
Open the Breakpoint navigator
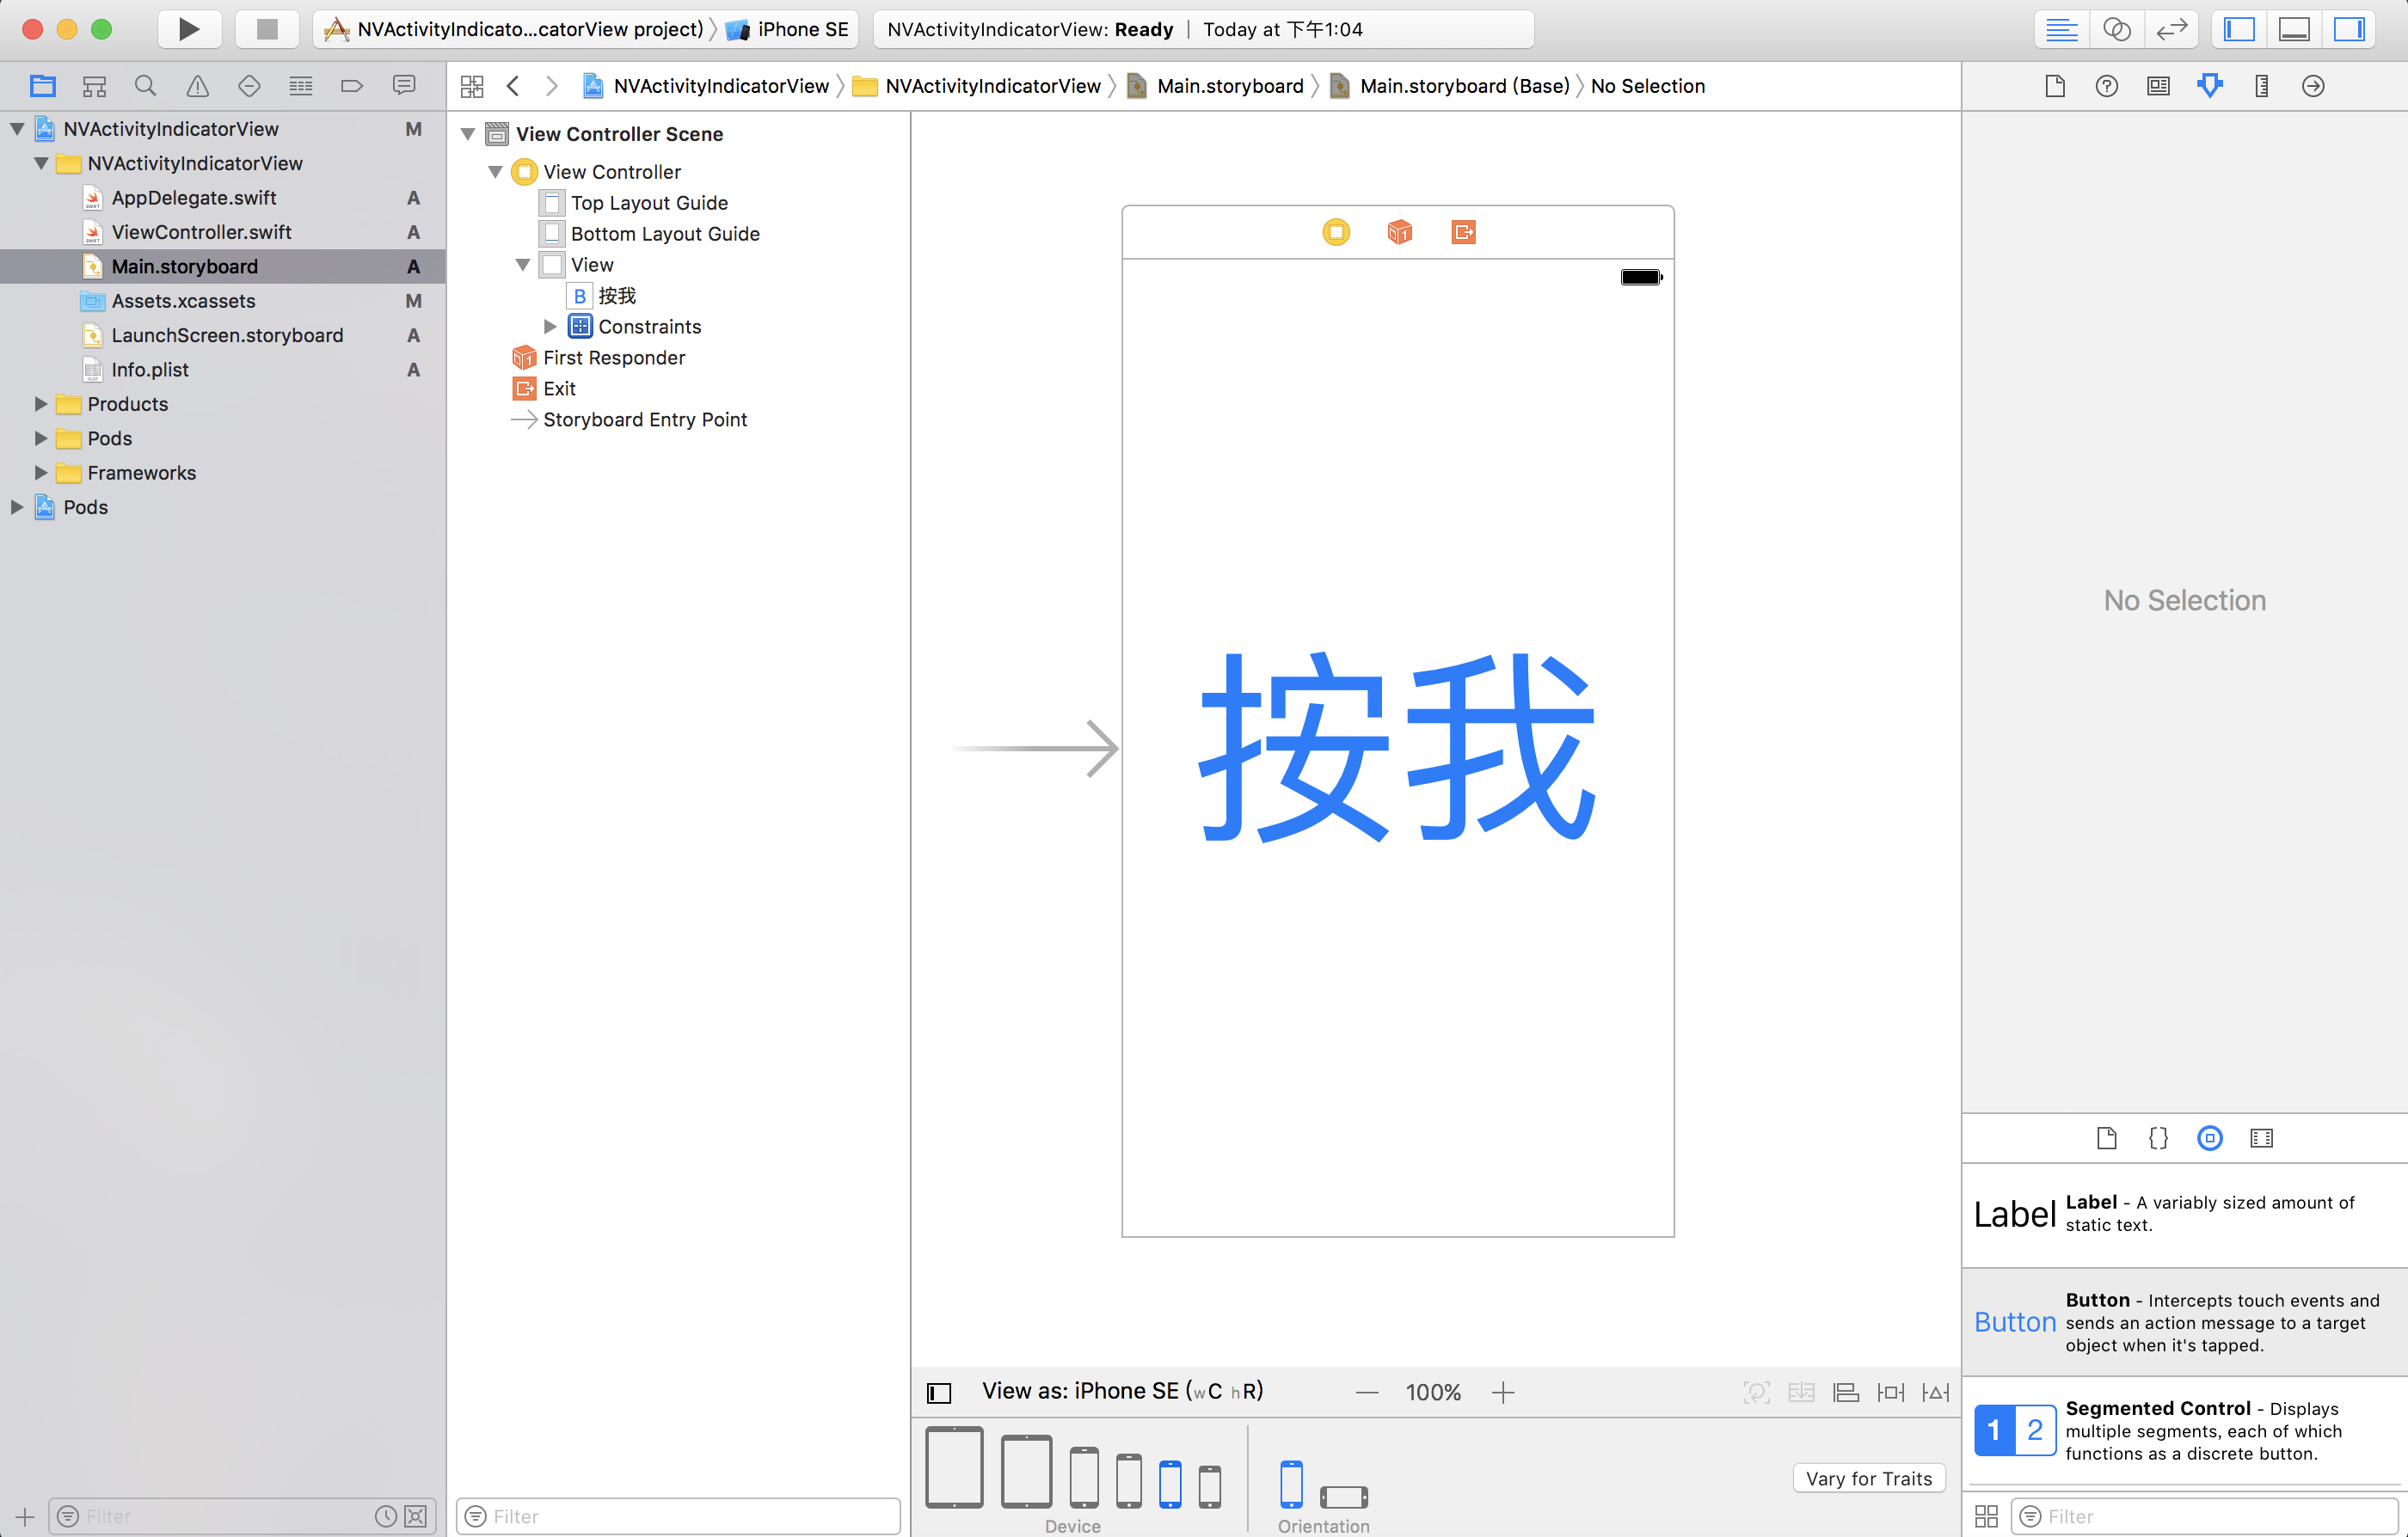352,86
